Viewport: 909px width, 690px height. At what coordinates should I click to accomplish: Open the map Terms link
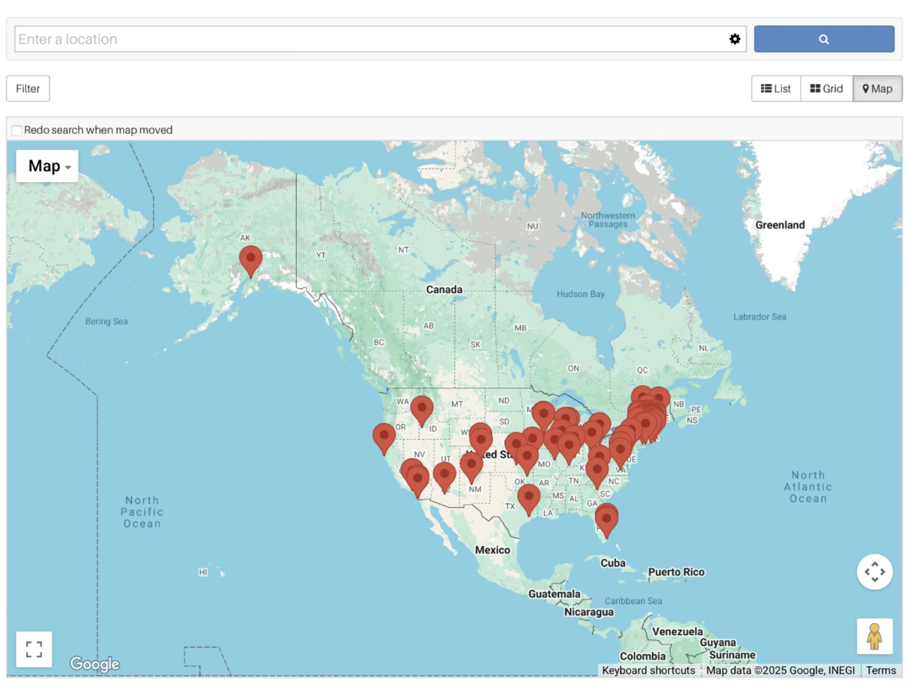(881, 670)
